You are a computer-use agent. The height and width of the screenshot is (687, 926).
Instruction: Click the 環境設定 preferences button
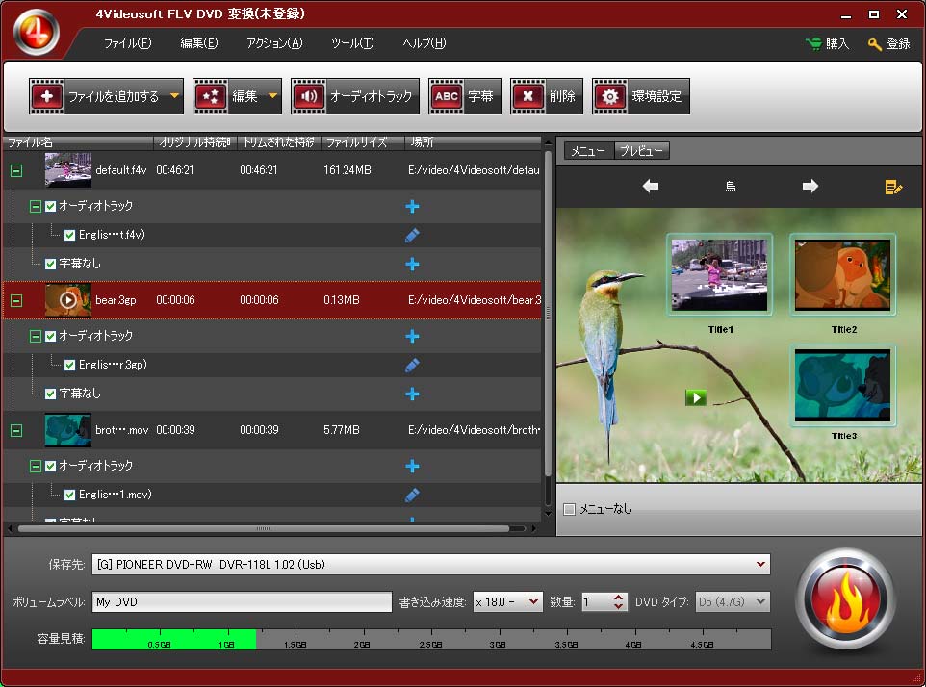pyautogui.click(x=641, y=96)
